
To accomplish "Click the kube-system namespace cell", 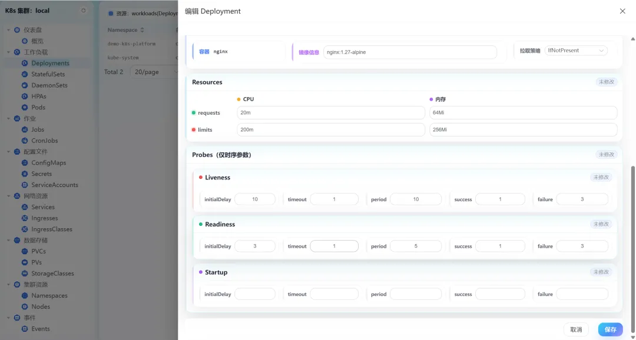I will coord(123,58).
